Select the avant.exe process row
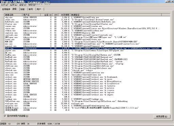The width and height of the screenshot is (174, 126). [x=83, y=20]
